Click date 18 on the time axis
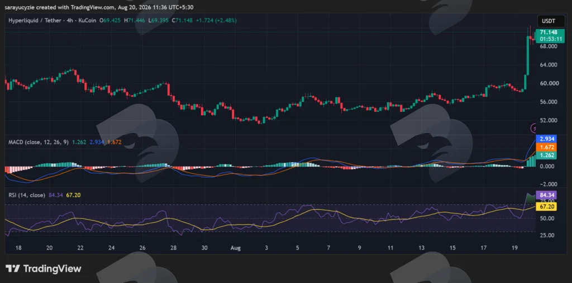 click(x=18, y=248)
